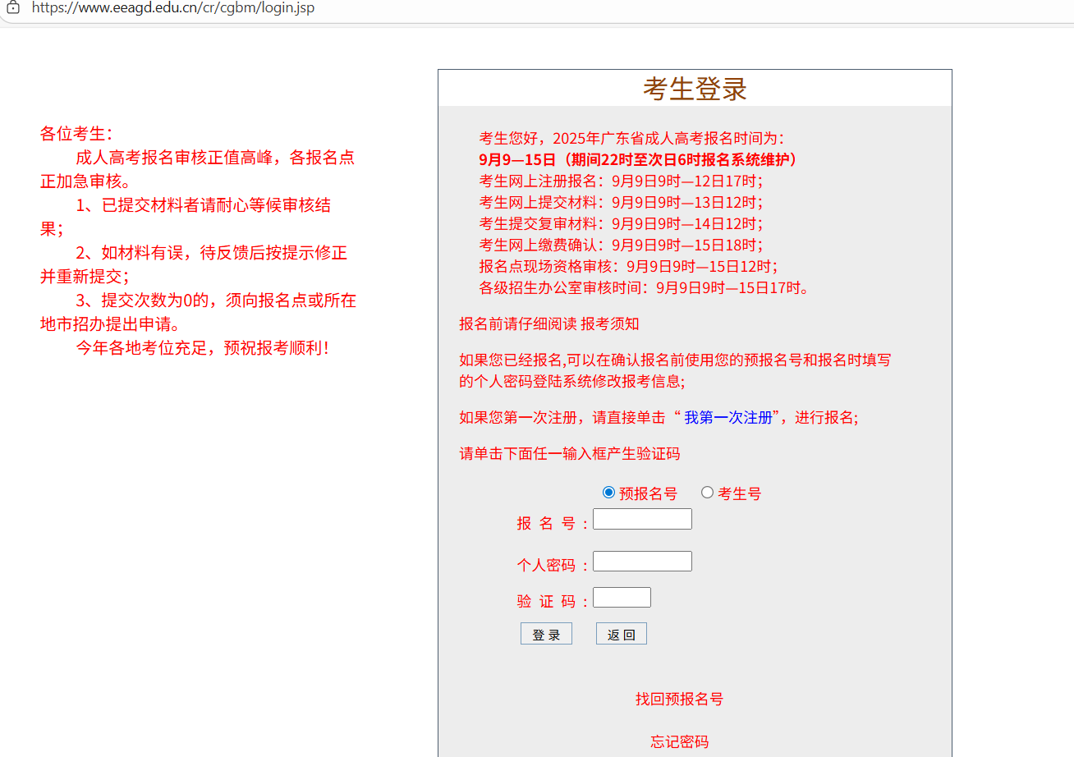Click inside the 个人密码 password box
The width and height of the screenshot is (1074, 757).
(x=641, y=561)
